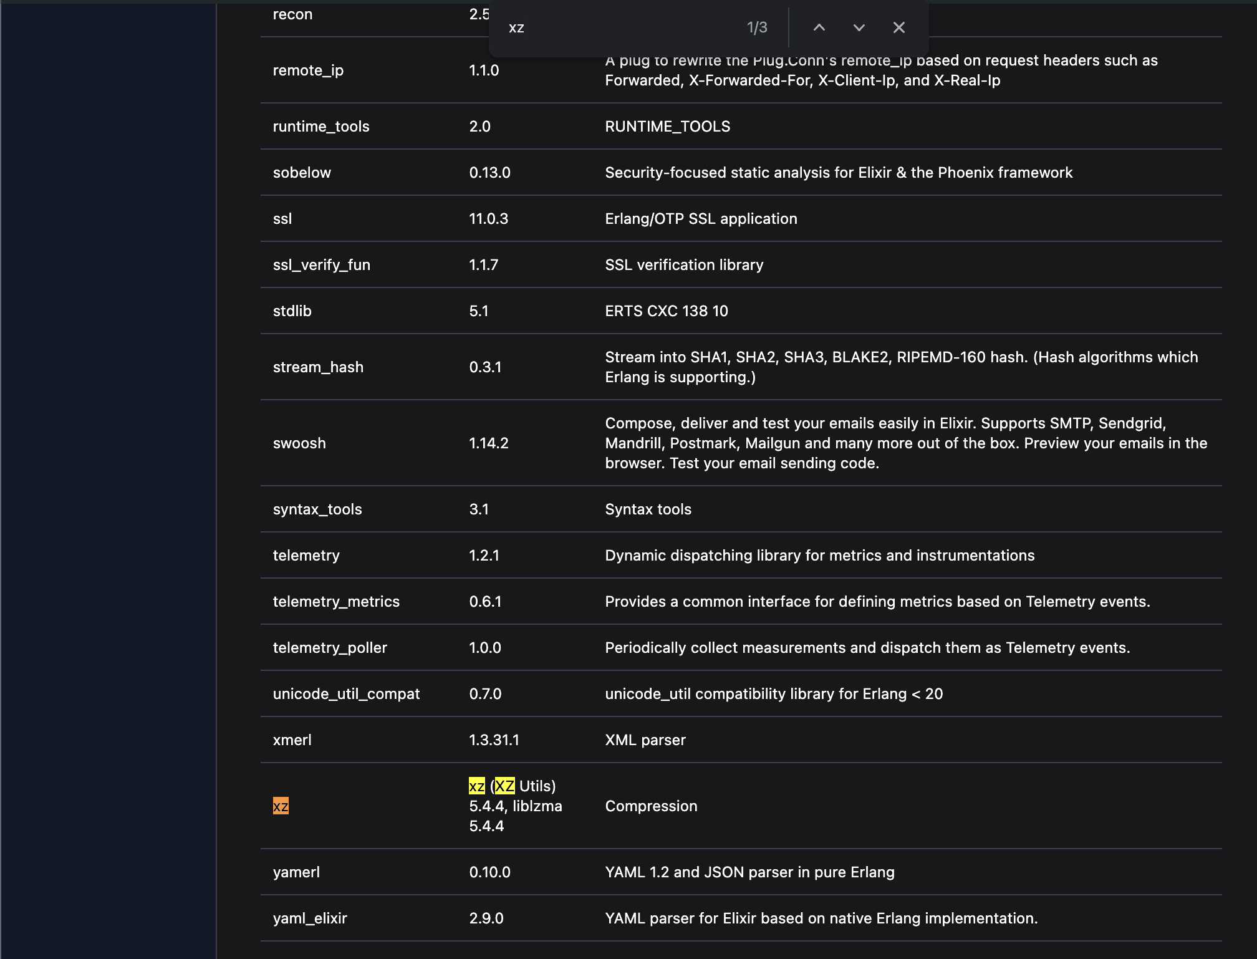Click version '0.10.0' of yamerl

click(x=489, y=872)
